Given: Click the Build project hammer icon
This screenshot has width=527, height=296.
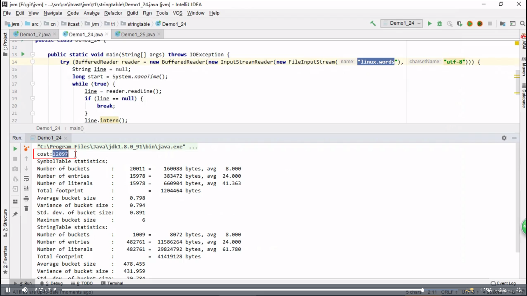Looking at the screenshot, I should (x=373, y=24).
